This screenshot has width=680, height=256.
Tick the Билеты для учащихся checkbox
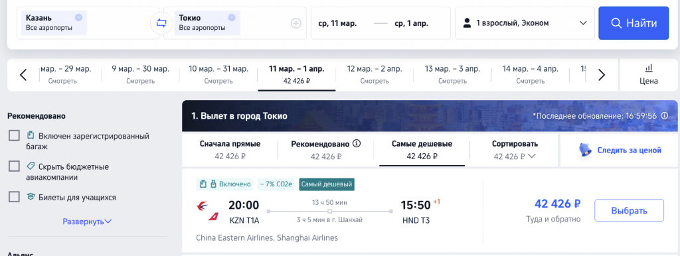coord(15,197)
